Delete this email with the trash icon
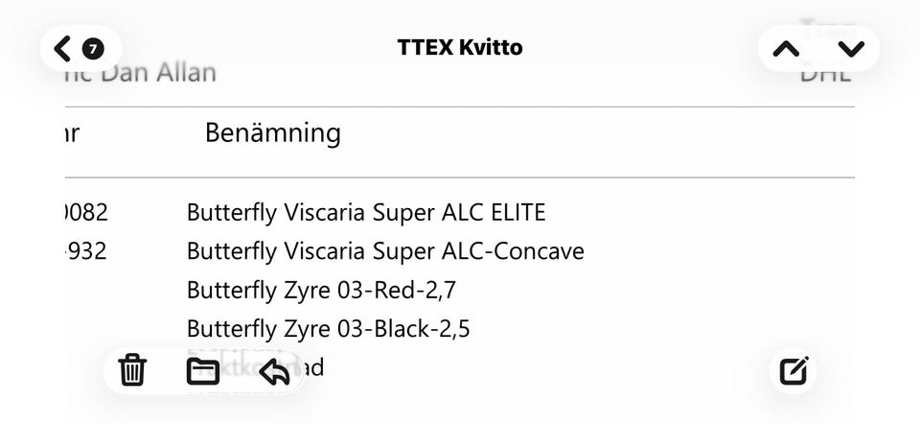 pos(132,369)
